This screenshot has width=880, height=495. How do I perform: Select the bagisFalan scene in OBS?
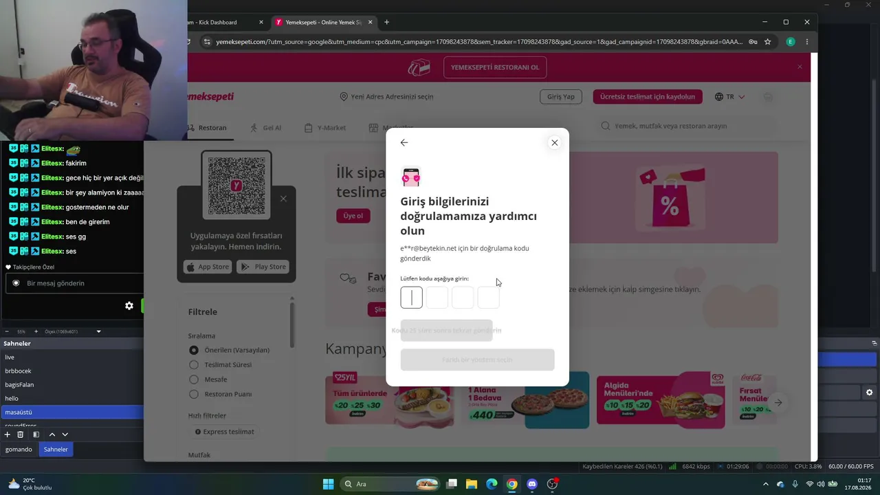tap(71, 385)
